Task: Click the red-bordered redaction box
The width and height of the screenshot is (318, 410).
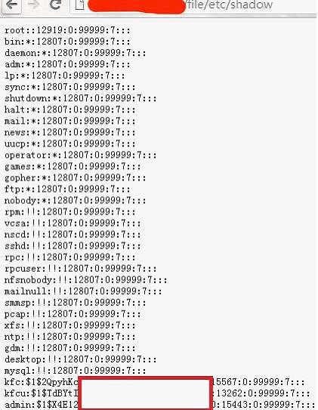Action: click(x=146, y=393)
